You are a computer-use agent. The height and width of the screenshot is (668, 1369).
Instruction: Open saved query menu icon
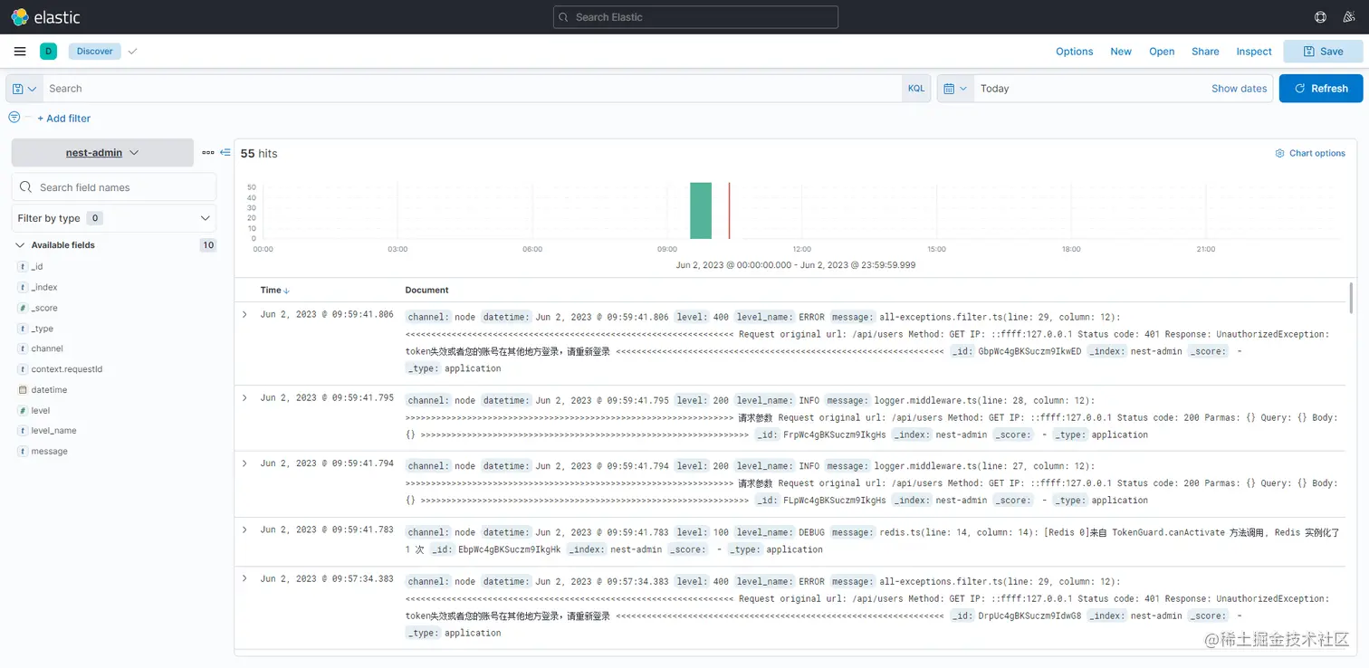(24, 89)
